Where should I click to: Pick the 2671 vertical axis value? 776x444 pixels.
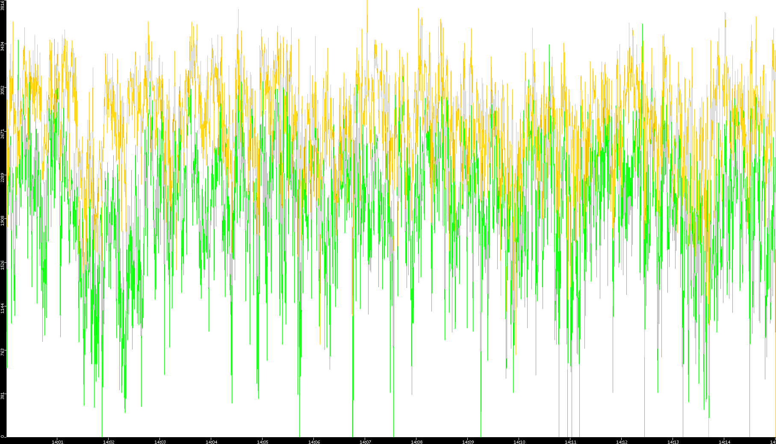click(3, 133)
